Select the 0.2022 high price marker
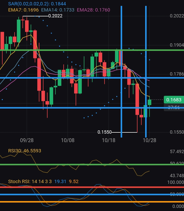The height and width of the screenshot is (211, 184). click(x=55, y=16)
